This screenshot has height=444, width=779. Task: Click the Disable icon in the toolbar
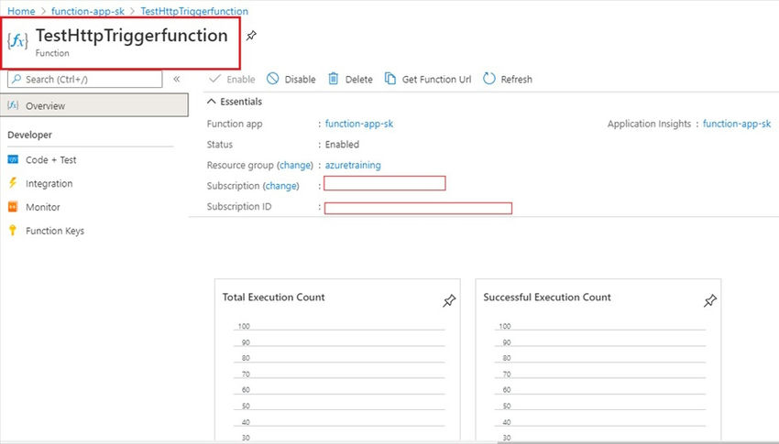(x=273, y=79)
